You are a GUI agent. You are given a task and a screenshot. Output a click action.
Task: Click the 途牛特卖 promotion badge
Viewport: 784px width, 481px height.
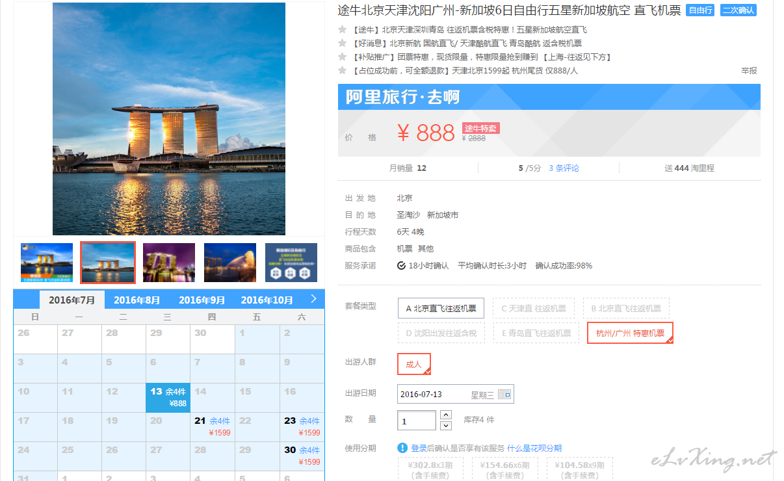[x=480, y=128]
